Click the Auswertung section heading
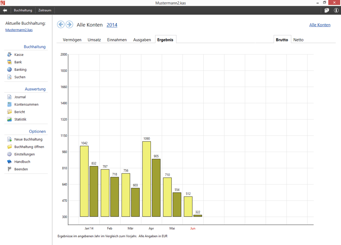341x245 pixels. [35, 89]
